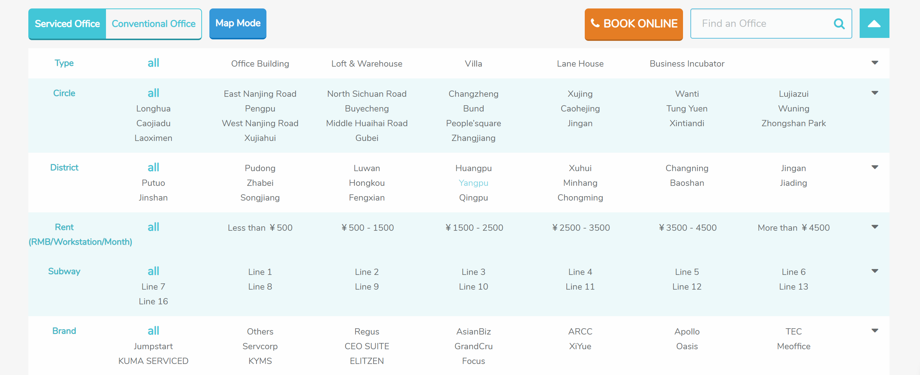The image size is (920, 375).
Task: Filter by AsianBiz brand
Action: (x=474, y=332)
